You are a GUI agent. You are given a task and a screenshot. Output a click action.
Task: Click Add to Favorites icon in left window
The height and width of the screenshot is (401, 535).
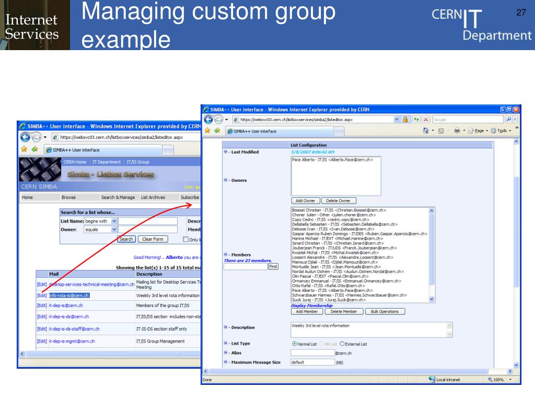34,149
